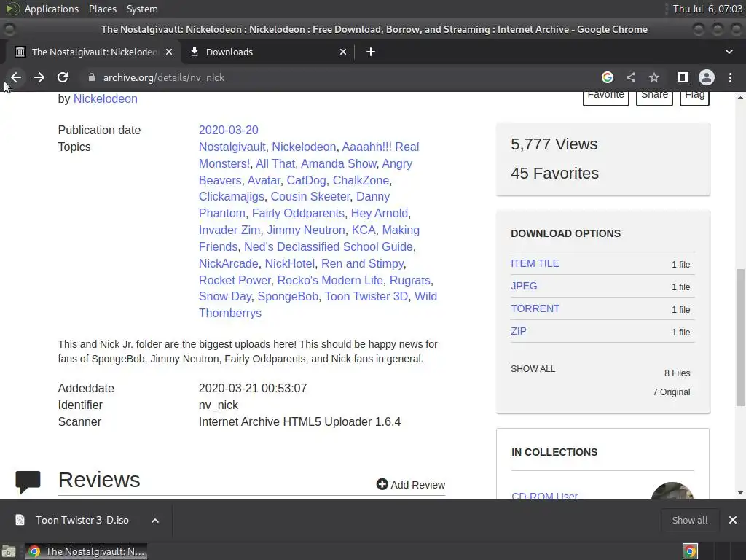The image size is (746, 560).
Task: Open the Applications menu
Action: (x=52, y=9)
